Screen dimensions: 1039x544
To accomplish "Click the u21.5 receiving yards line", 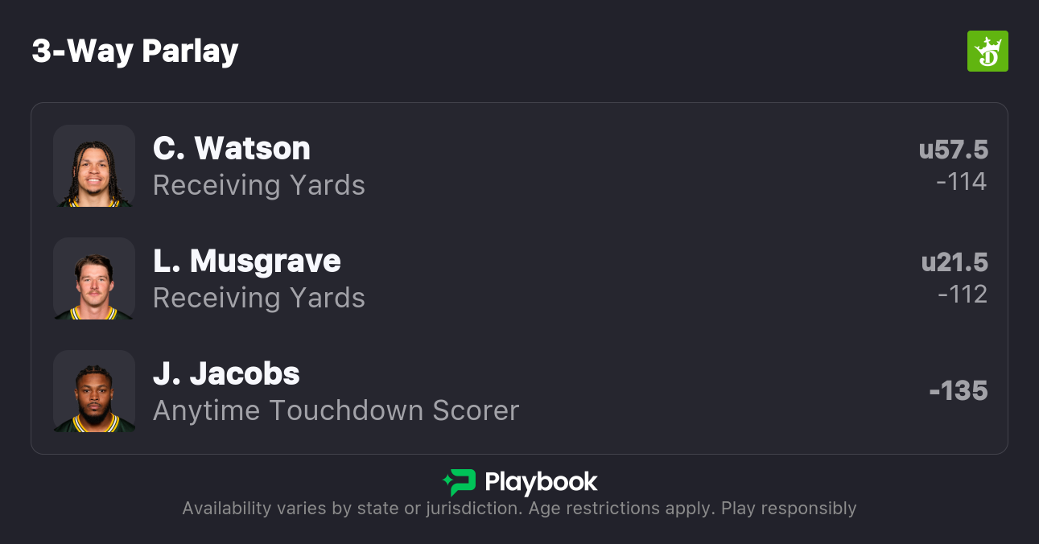I will click(x=954, y=262).
